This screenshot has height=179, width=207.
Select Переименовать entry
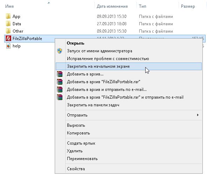[129, 159]
